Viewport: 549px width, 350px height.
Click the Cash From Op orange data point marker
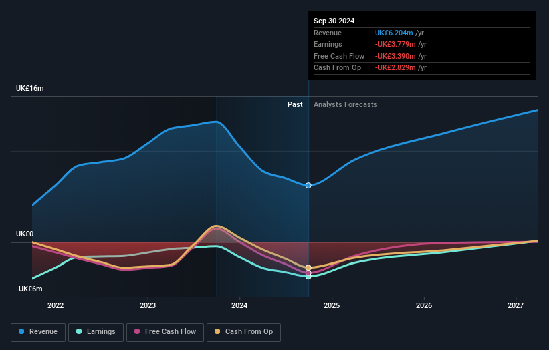pos(308,268)
